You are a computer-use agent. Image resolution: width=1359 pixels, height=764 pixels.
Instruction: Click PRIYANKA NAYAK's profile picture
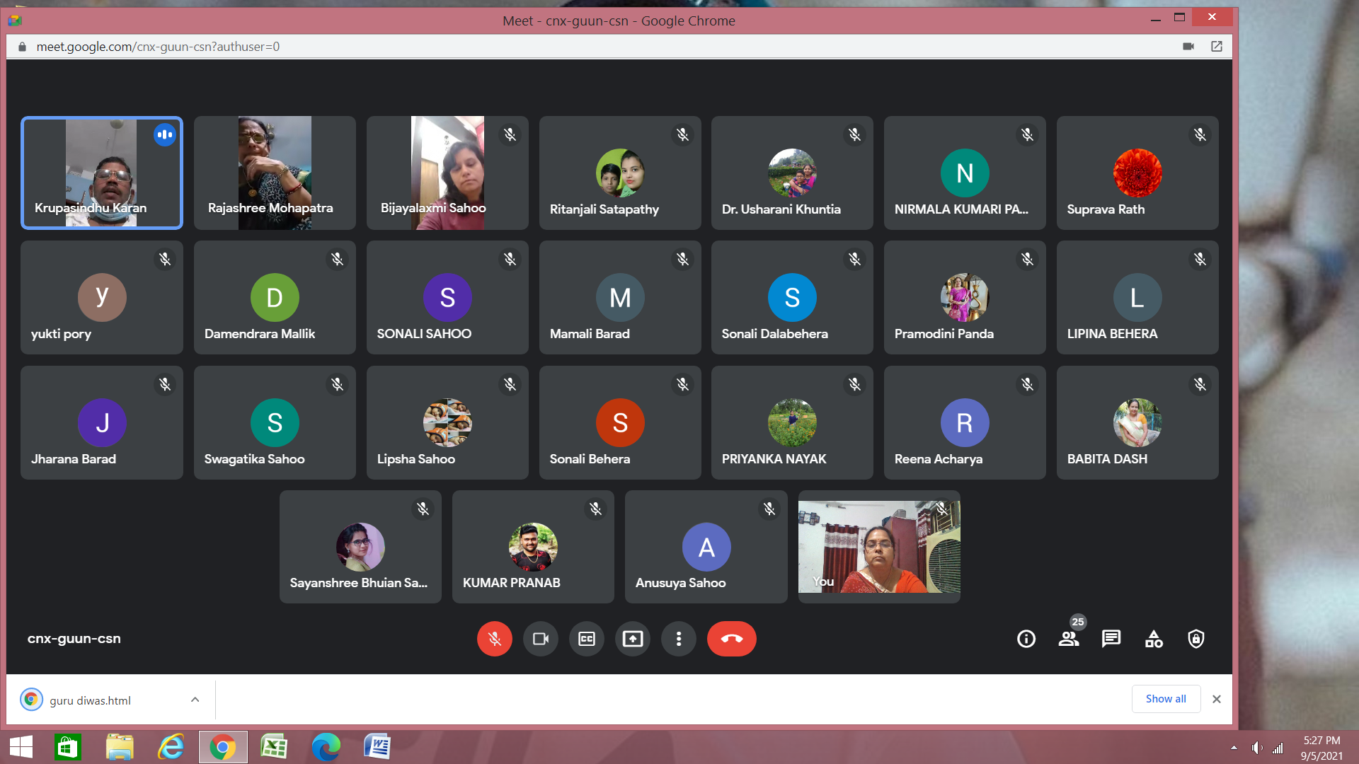click(x=792, y=422)
